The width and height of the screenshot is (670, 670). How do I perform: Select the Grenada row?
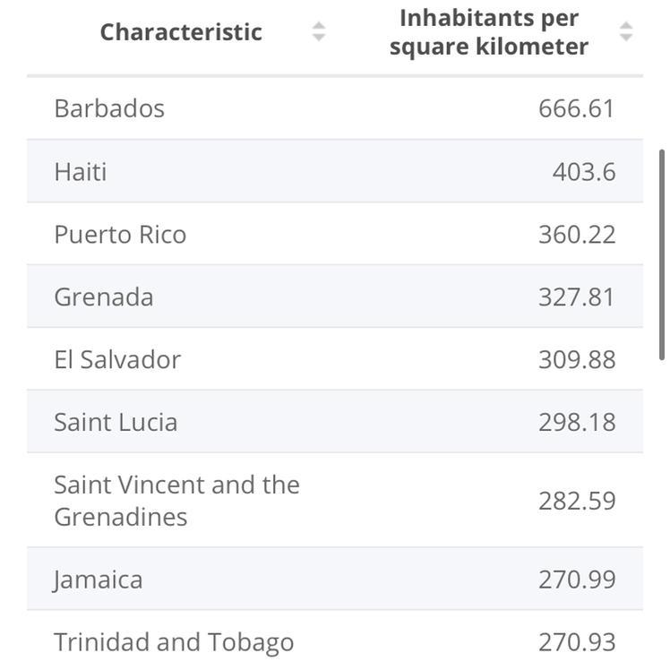point(335,296)
